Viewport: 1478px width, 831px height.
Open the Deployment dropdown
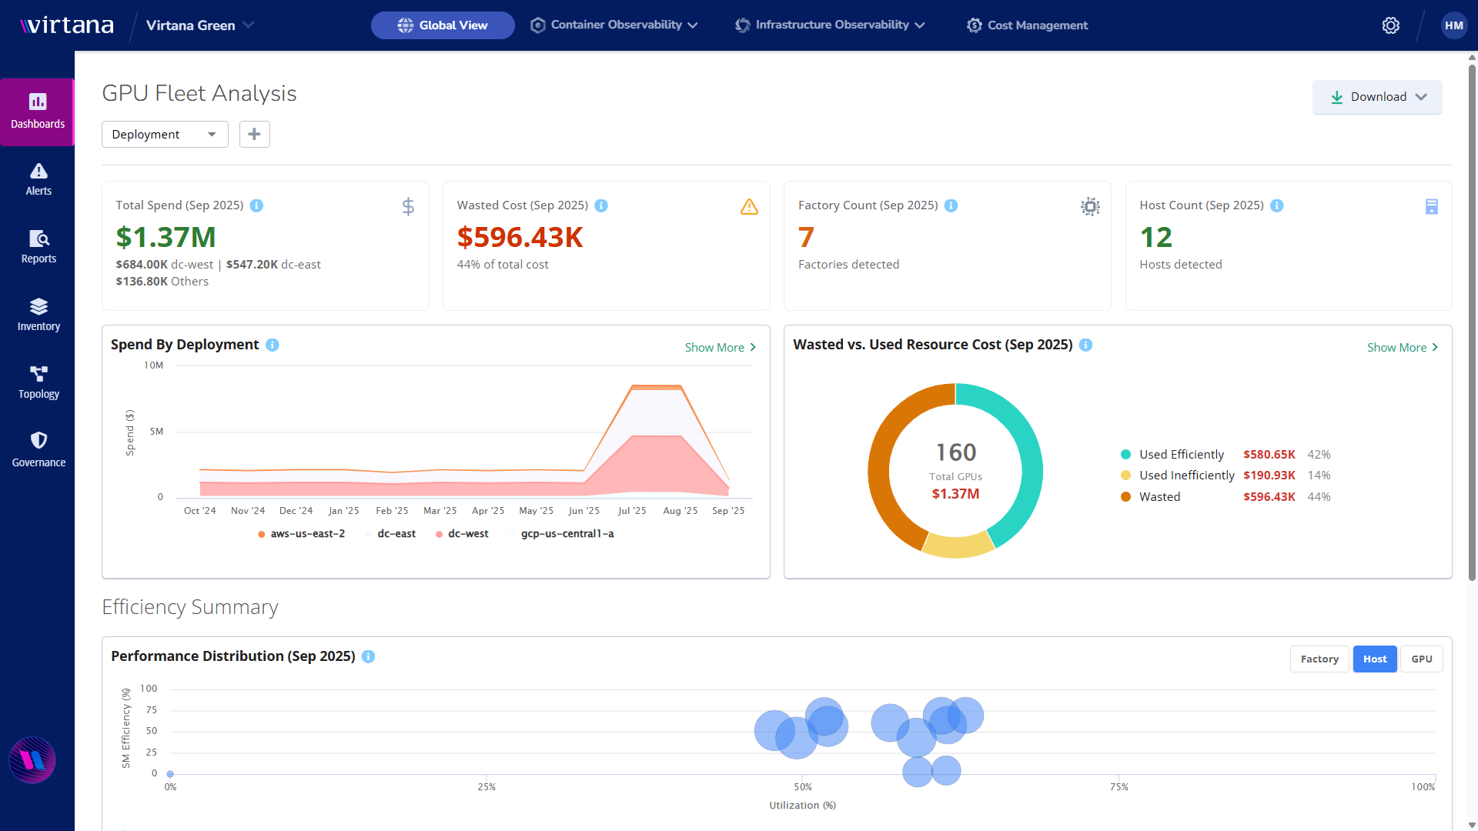pos(165,134)
